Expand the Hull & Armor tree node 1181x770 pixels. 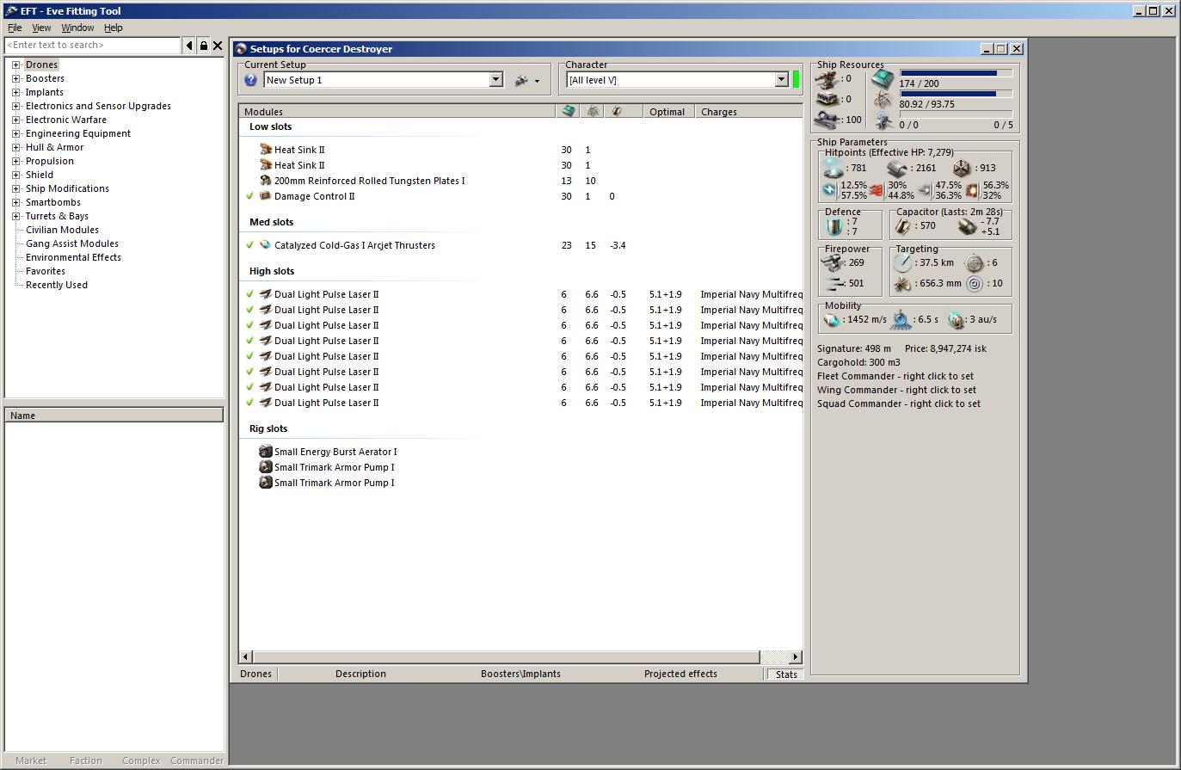coord(15,147)
